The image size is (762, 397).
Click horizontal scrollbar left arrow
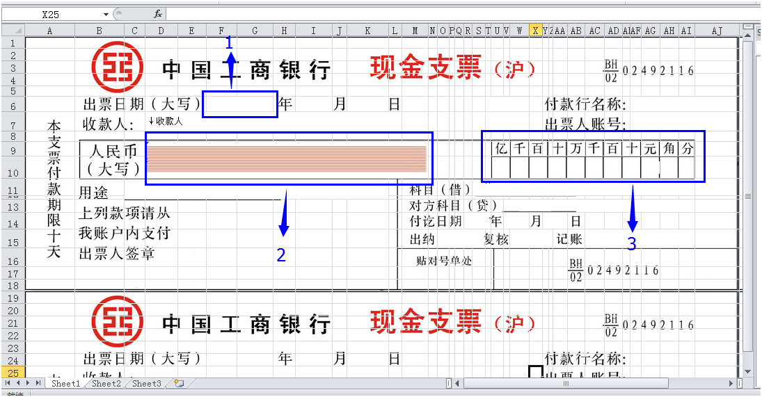click(457, 383)
